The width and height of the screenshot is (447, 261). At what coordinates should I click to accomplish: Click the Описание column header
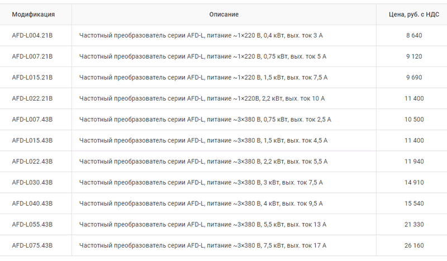[x=224, y=15]
